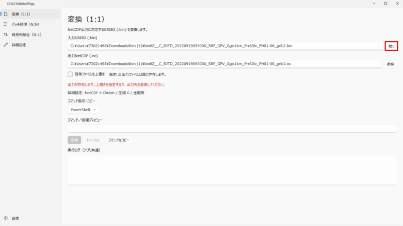Click the 開く button for input GRIB2
The width and height of the screenshot is (403, 226).
tap(391, 46)
